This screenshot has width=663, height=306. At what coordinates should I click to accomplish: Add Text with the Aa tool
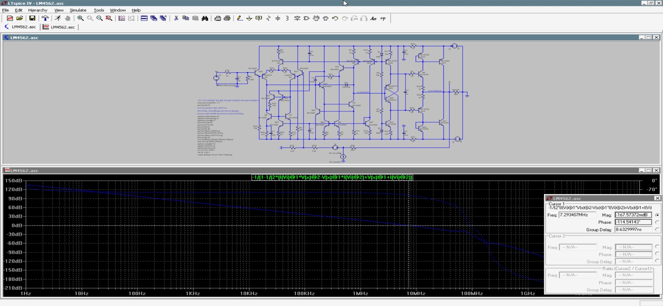[373, 18]
